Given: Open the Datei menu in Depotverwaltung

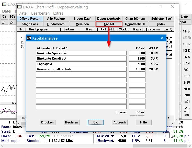Looking at the screenshot, I should [23, 13].
